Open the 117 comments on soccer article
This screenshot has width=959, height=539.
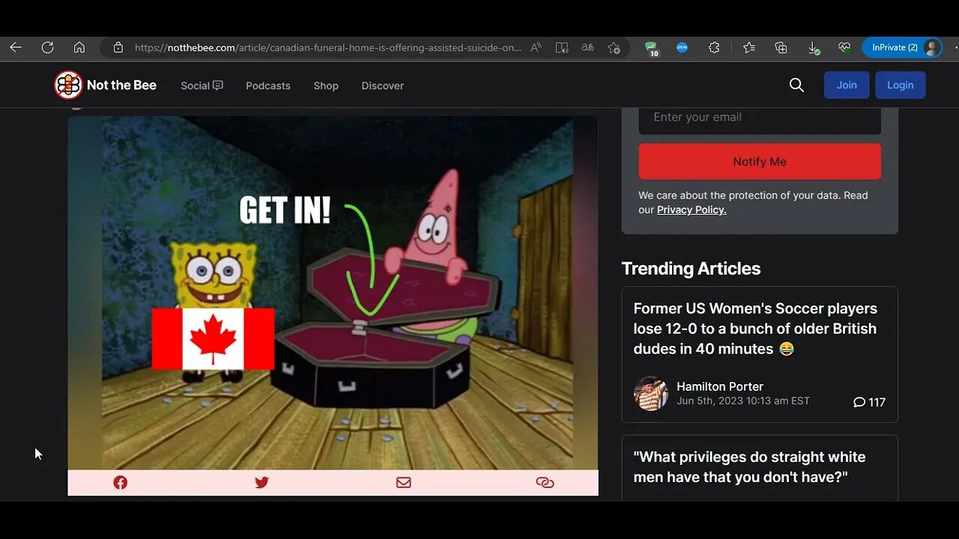(x=869, y=402)
